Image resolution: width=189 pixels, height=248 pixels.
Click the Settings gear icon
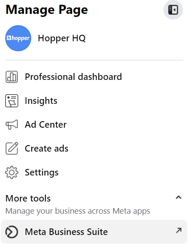(x=12, y=172)
